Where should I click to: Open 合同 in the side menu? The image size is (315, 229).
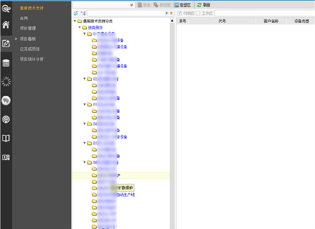[24, 18]
